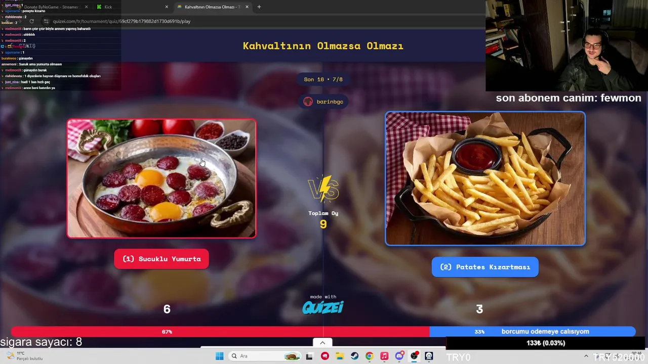Open the pink music app icon
The width and height of the screenshot is (648, 364).
(x=384, y=356)
